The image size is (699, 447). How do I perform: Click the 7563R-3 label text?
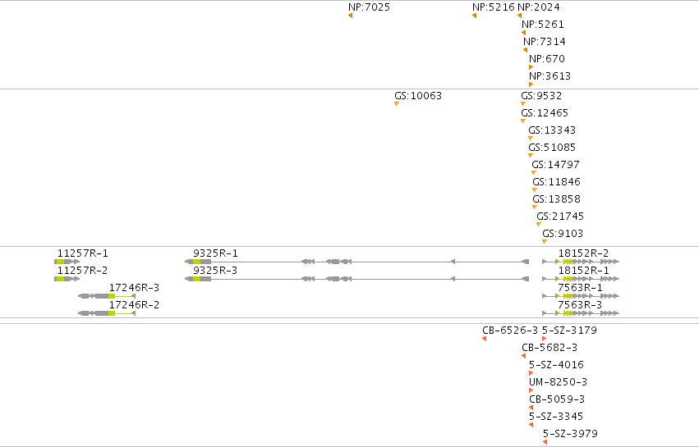(580, 305)
